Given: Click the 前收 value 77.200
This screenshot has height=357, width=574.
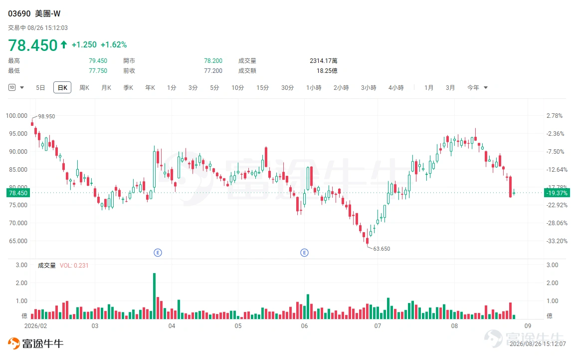Looking at the screenshot, I should tap(213, 71).
